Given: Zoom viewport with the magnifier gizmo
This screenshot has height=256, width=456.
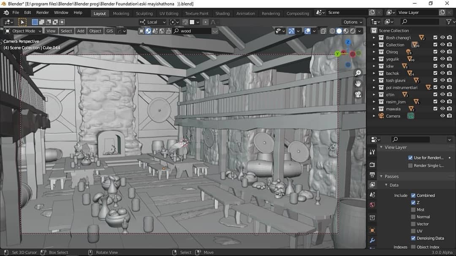Looking at the screenshot, I should tap(358, 73).
